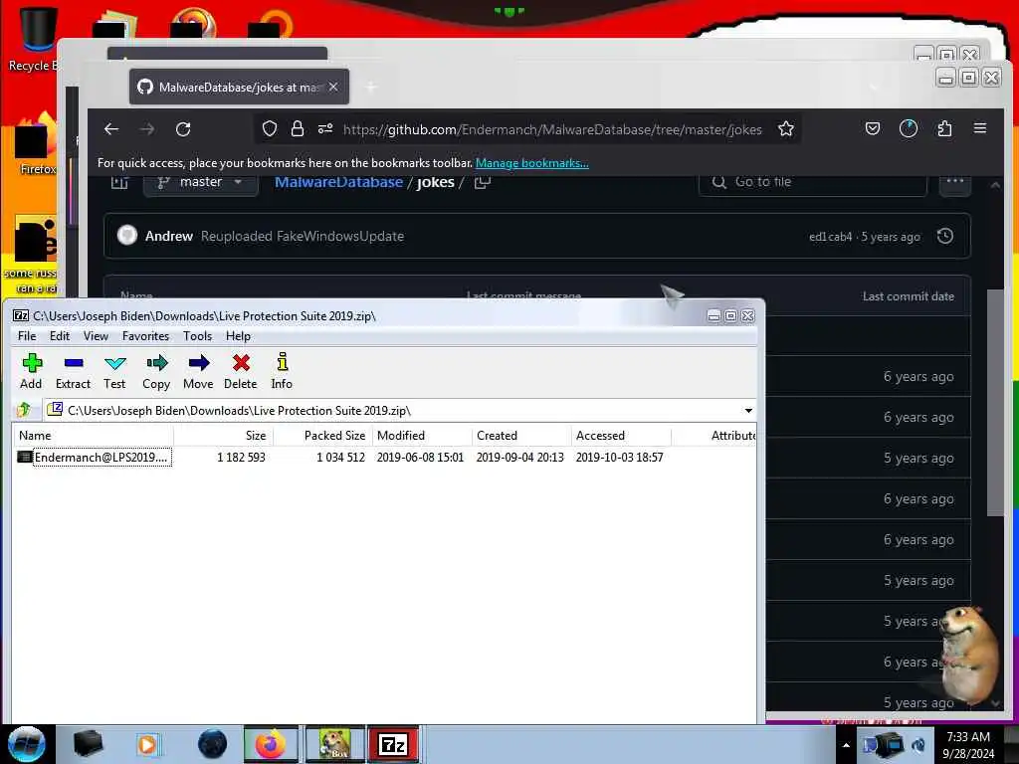Click Firefox forward arrow button
The image size is (1019, 764).
coord(147,129)
